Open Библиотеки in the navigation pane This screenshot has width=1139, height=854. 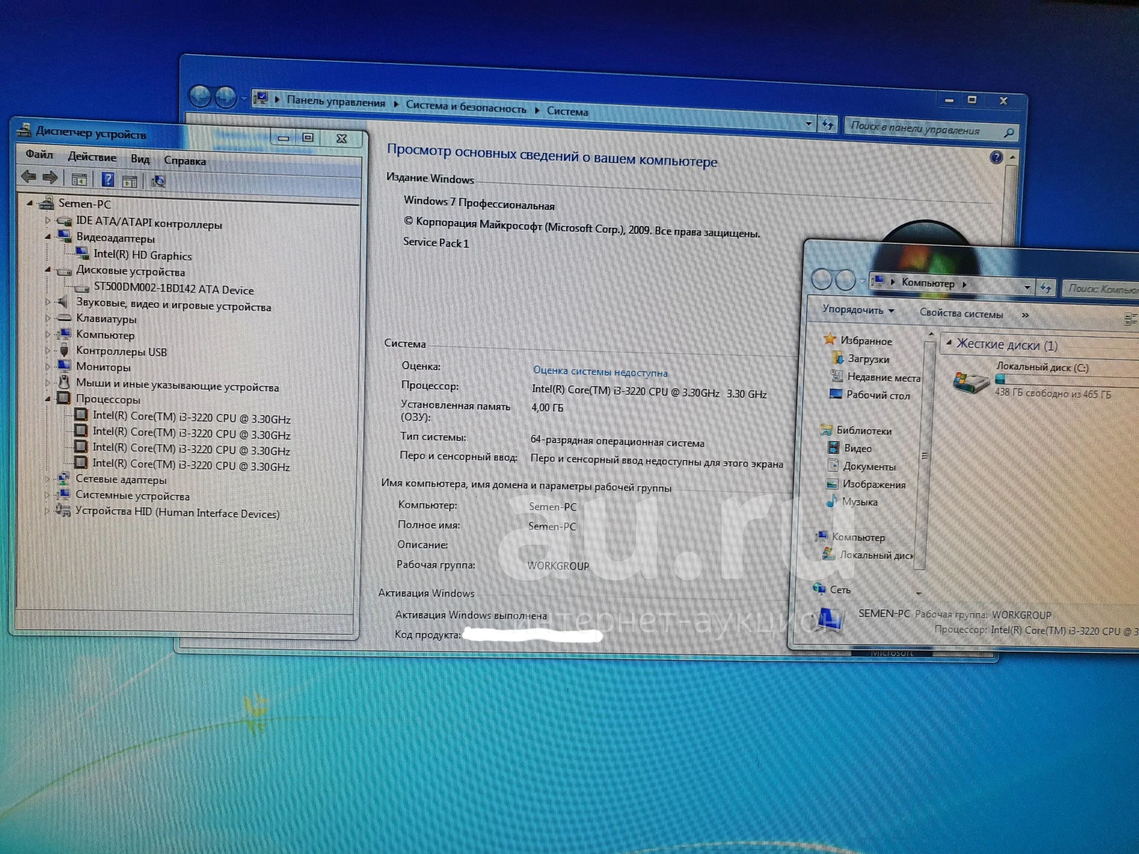(x=864, y=431)
